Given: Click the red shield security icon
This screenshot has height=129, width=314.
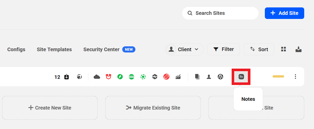Looking at the screenshot, I should pos(108,77).
